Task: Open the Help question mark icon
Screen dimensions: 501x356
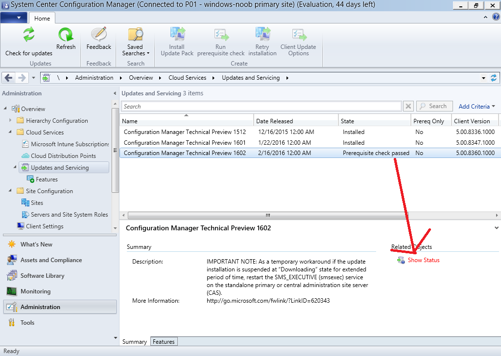Action: 496,17
